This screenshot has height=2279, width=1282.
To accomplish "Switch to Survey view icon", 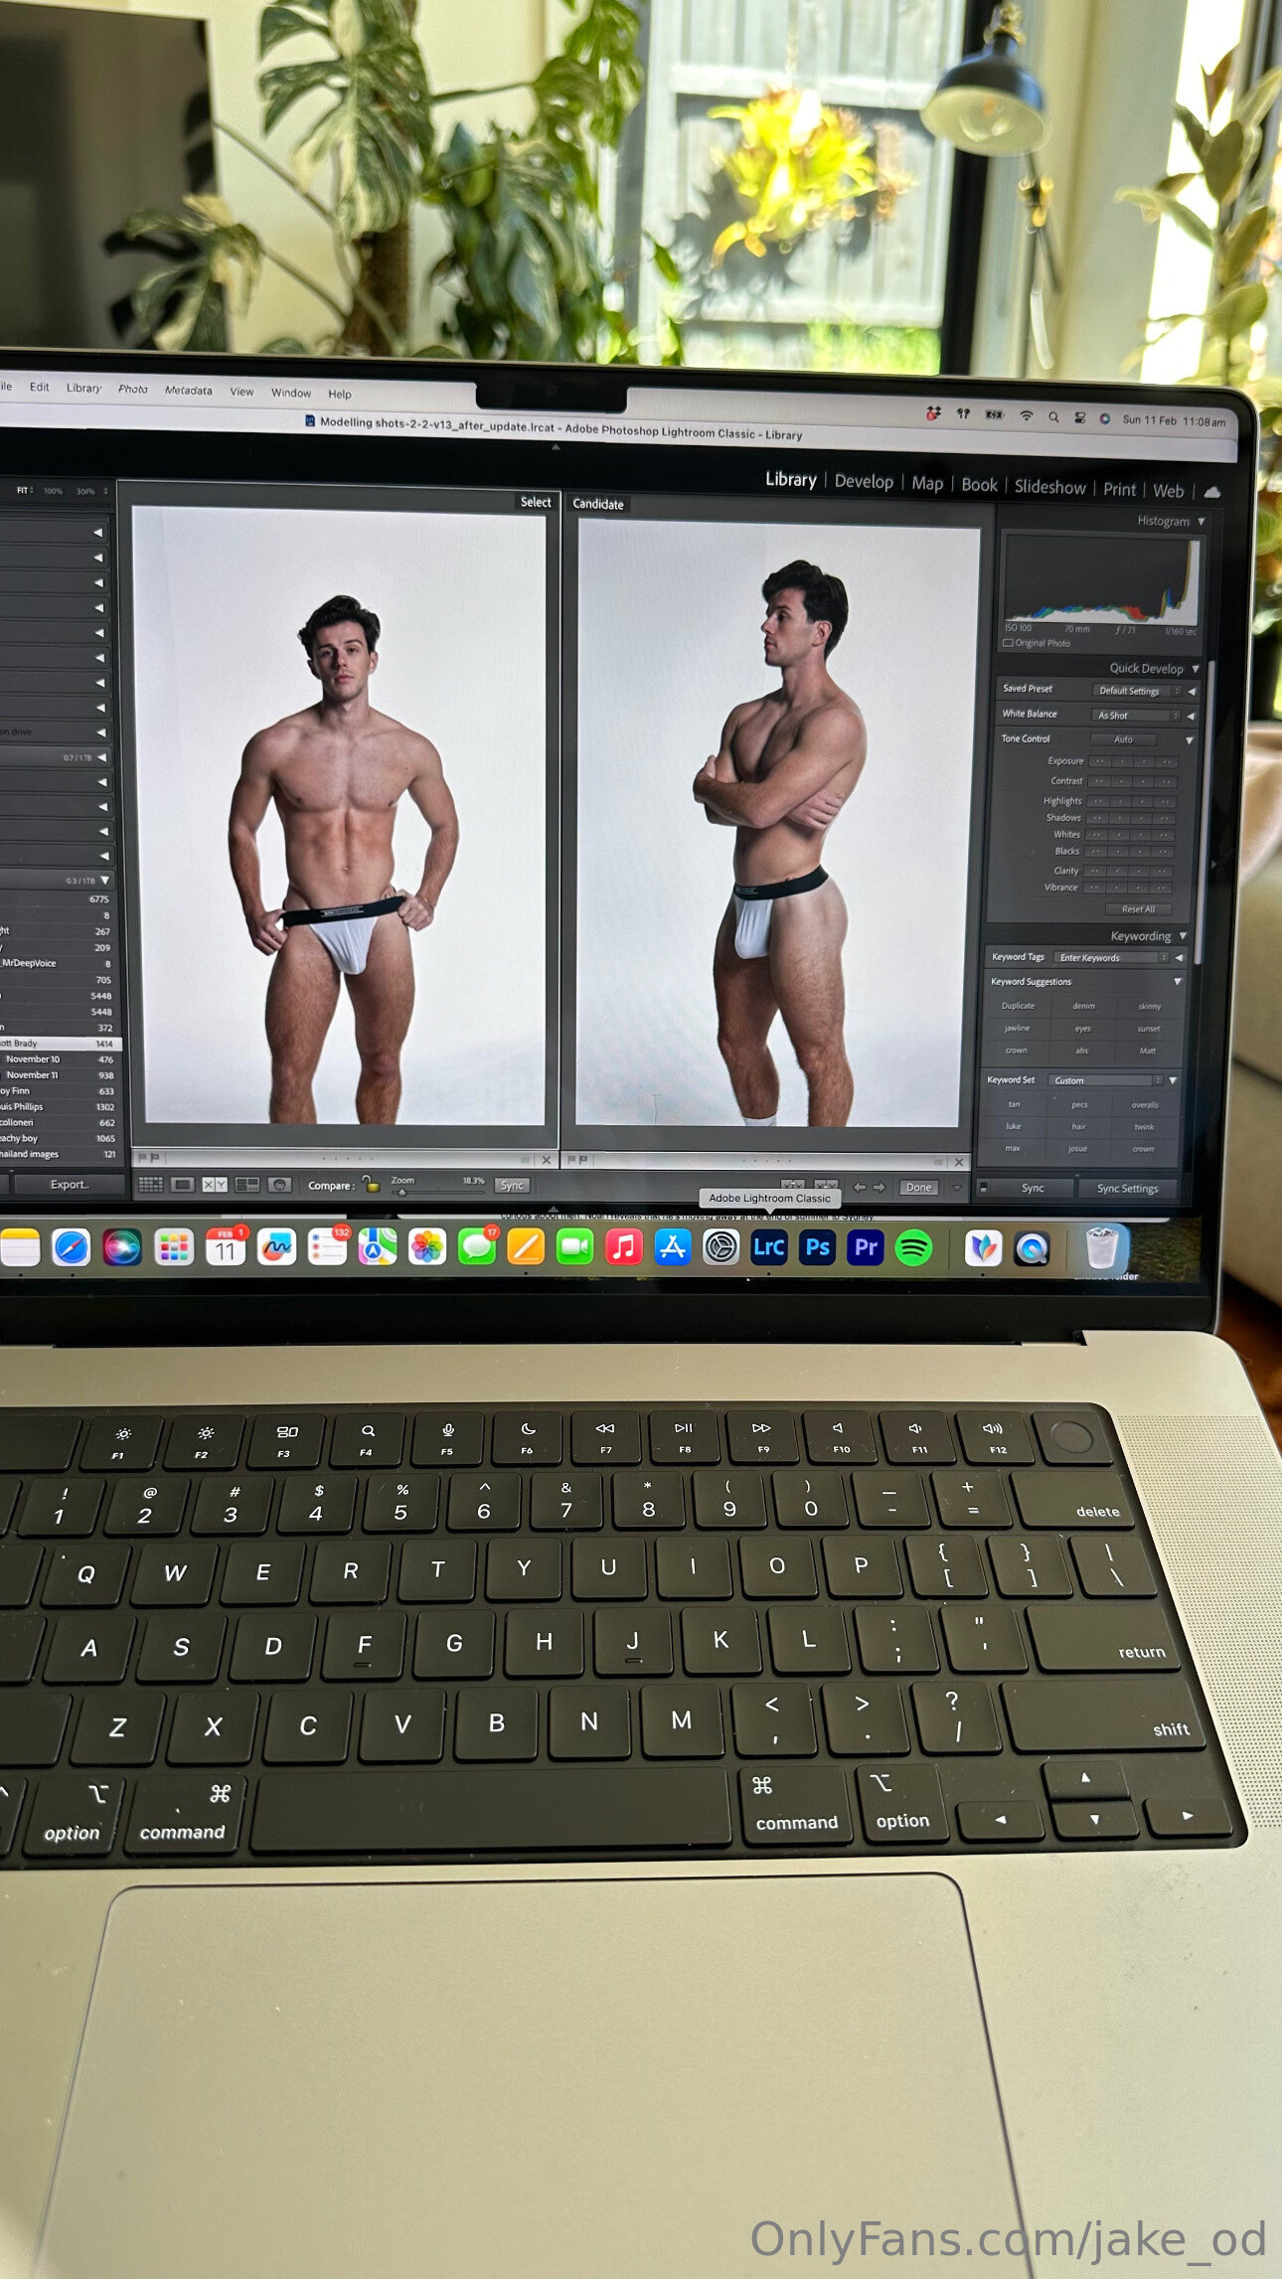I will (247, 1185).
